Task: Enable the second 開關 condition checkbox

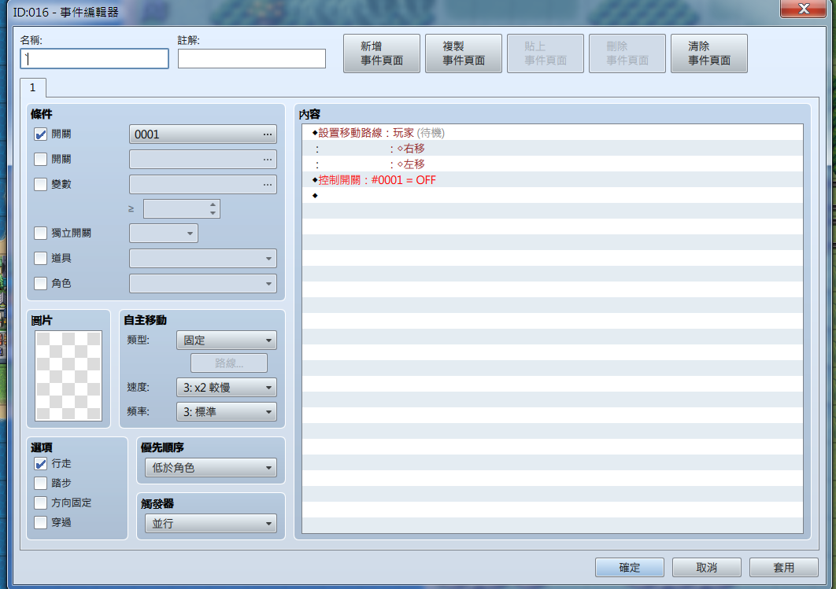Action: (40, 159)
